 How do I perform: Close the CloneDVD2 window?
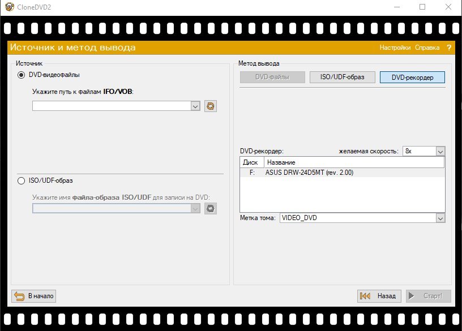pyautogui.click(x=448, y=7)
